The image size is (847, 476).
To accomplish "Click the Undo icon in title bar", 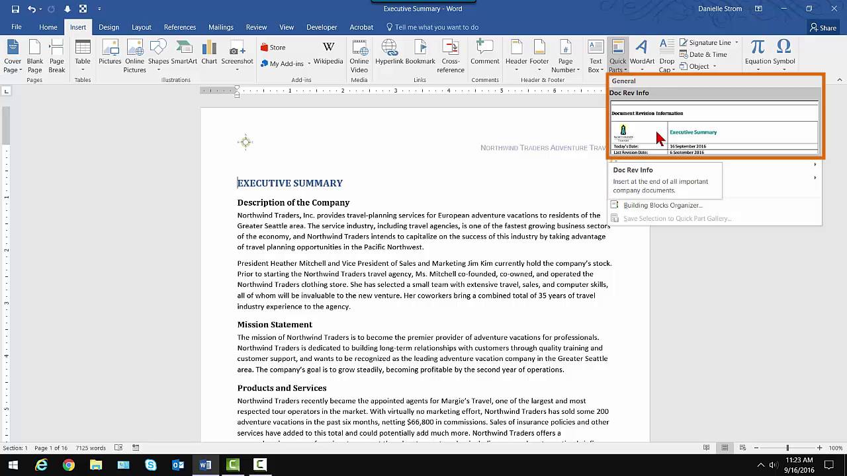I will pyautogui.click(x=31, y=9).
